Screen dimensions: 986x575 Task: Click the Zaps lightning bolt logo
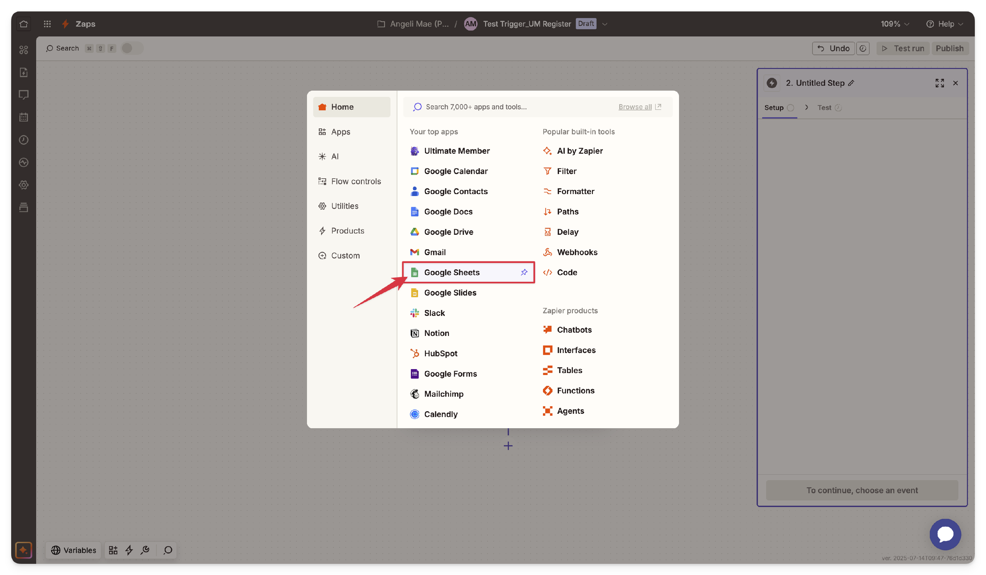point(65,24)
